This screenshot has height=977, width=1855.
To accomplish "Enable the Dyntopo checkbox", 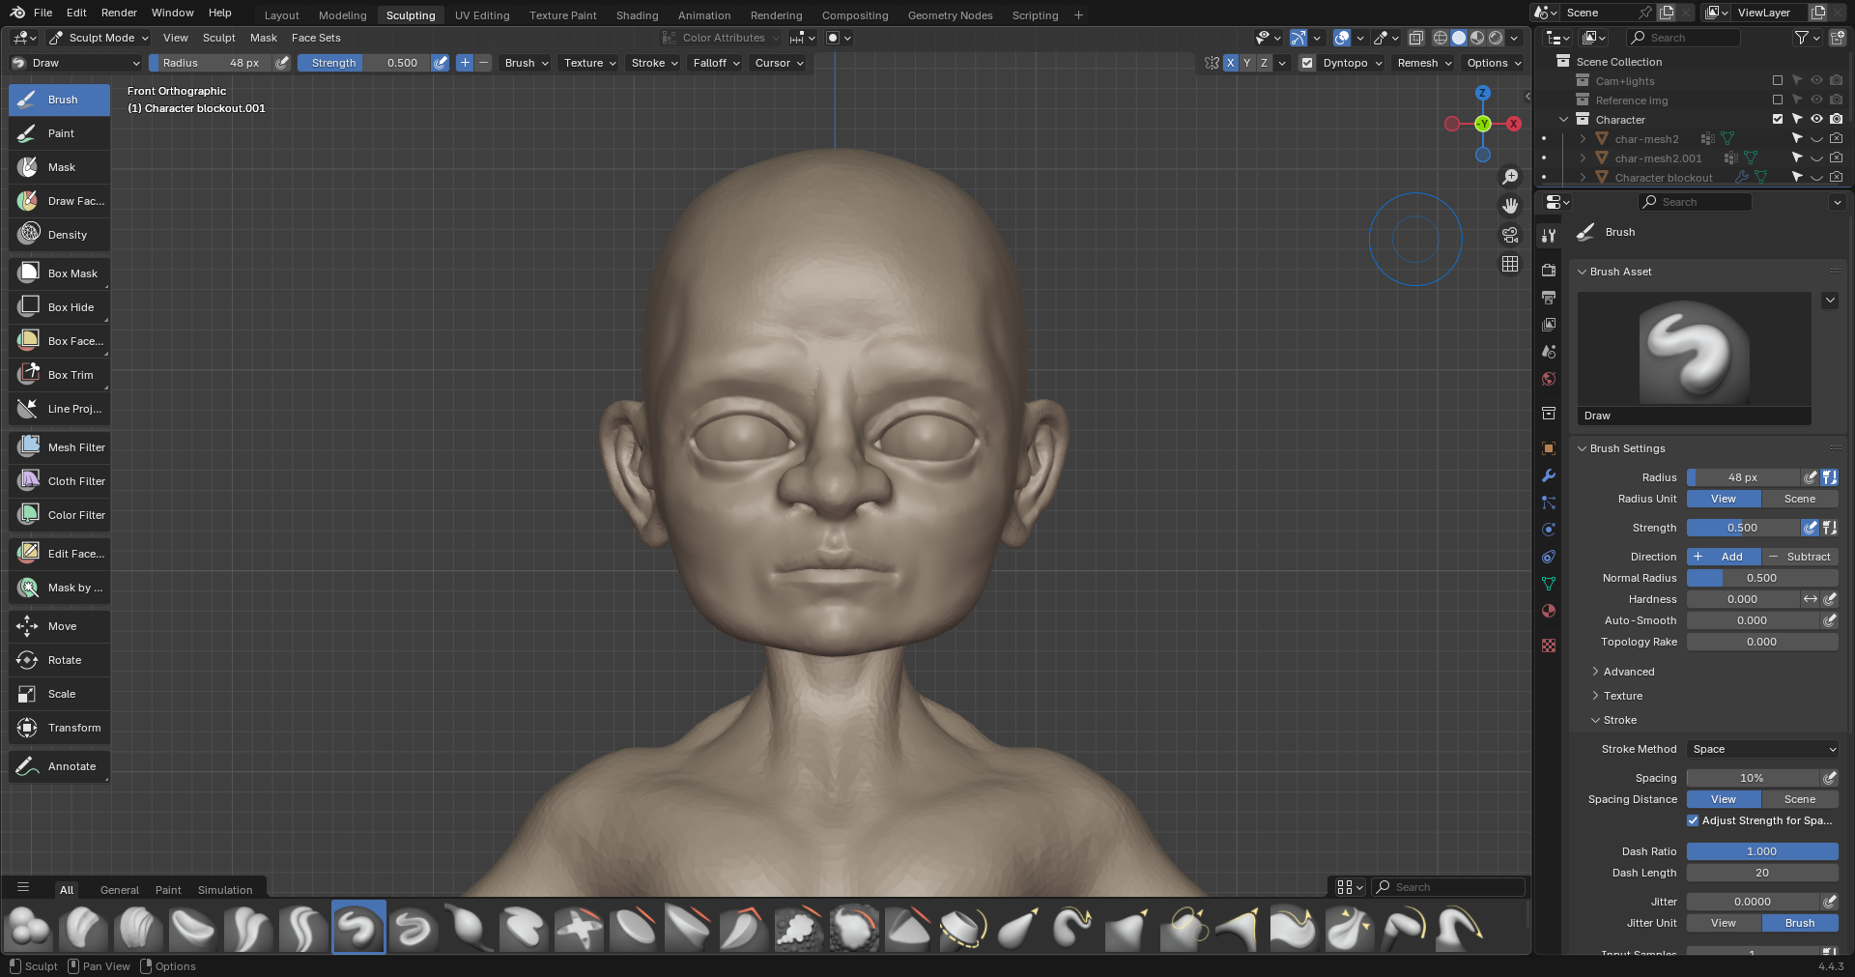I will pyautogui.click(x=1307, y=63).
